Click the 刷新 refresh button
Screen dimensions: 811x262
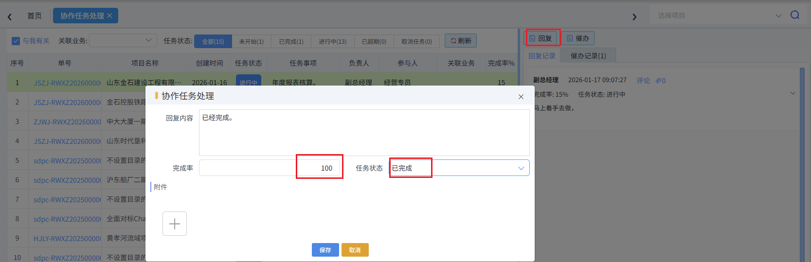coord(460,41)
